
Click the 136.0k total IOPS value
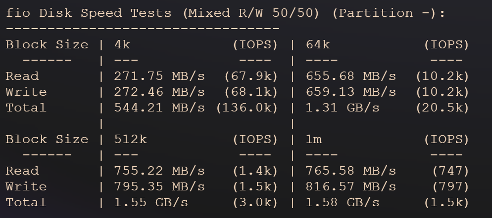pos(247,108)
